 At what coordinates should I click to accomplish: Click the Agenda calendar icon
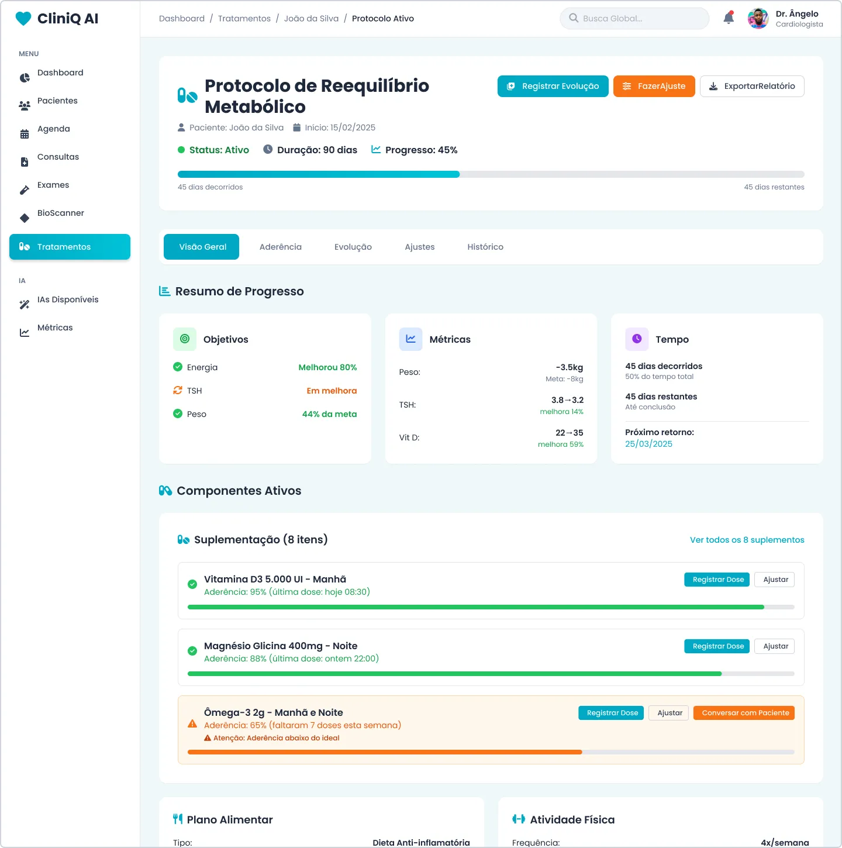point(25,134)
